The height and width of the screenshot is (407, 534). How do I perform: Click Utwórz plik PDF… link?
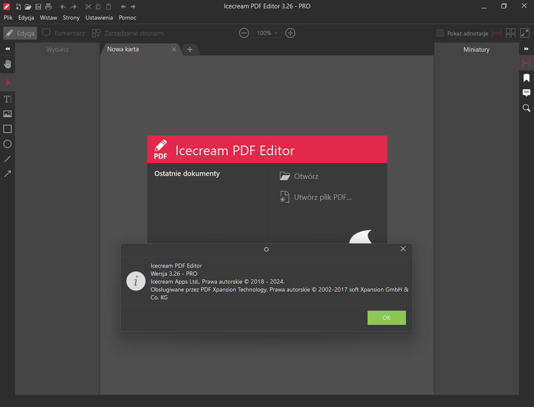coord(316,197)
